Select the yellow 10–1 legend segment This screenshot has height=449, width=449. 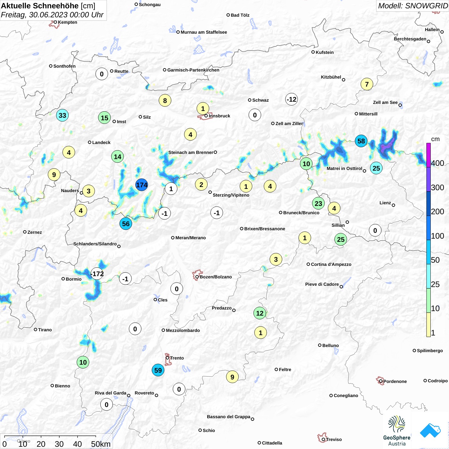[428, 325]
